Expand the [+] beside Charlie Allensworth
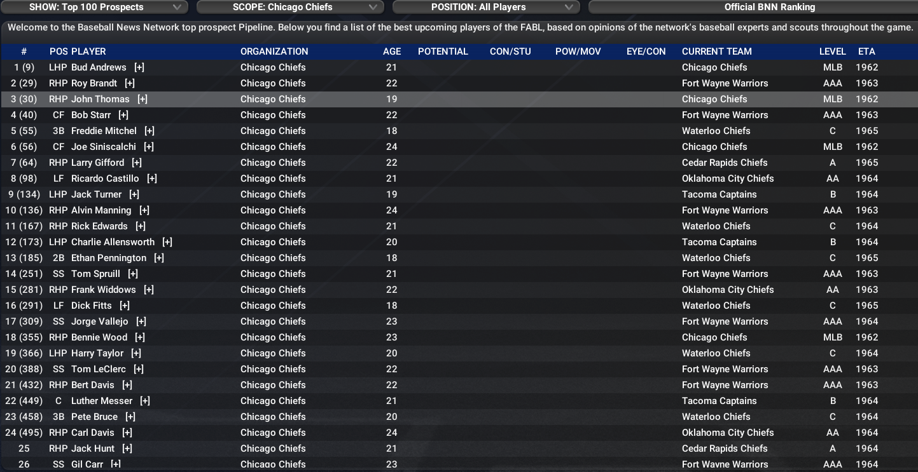This screenshot has width=918, height=472. coord(167,242)
